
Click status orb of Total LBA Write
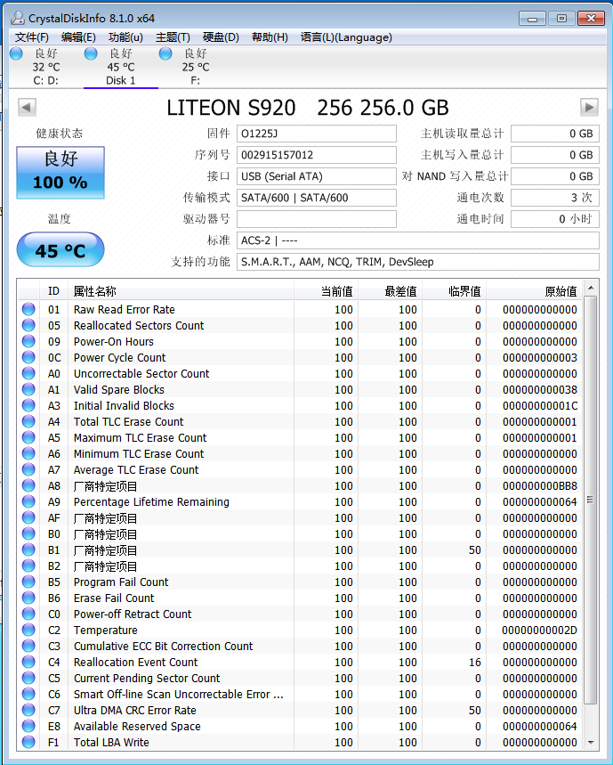[x=28, y=742]
